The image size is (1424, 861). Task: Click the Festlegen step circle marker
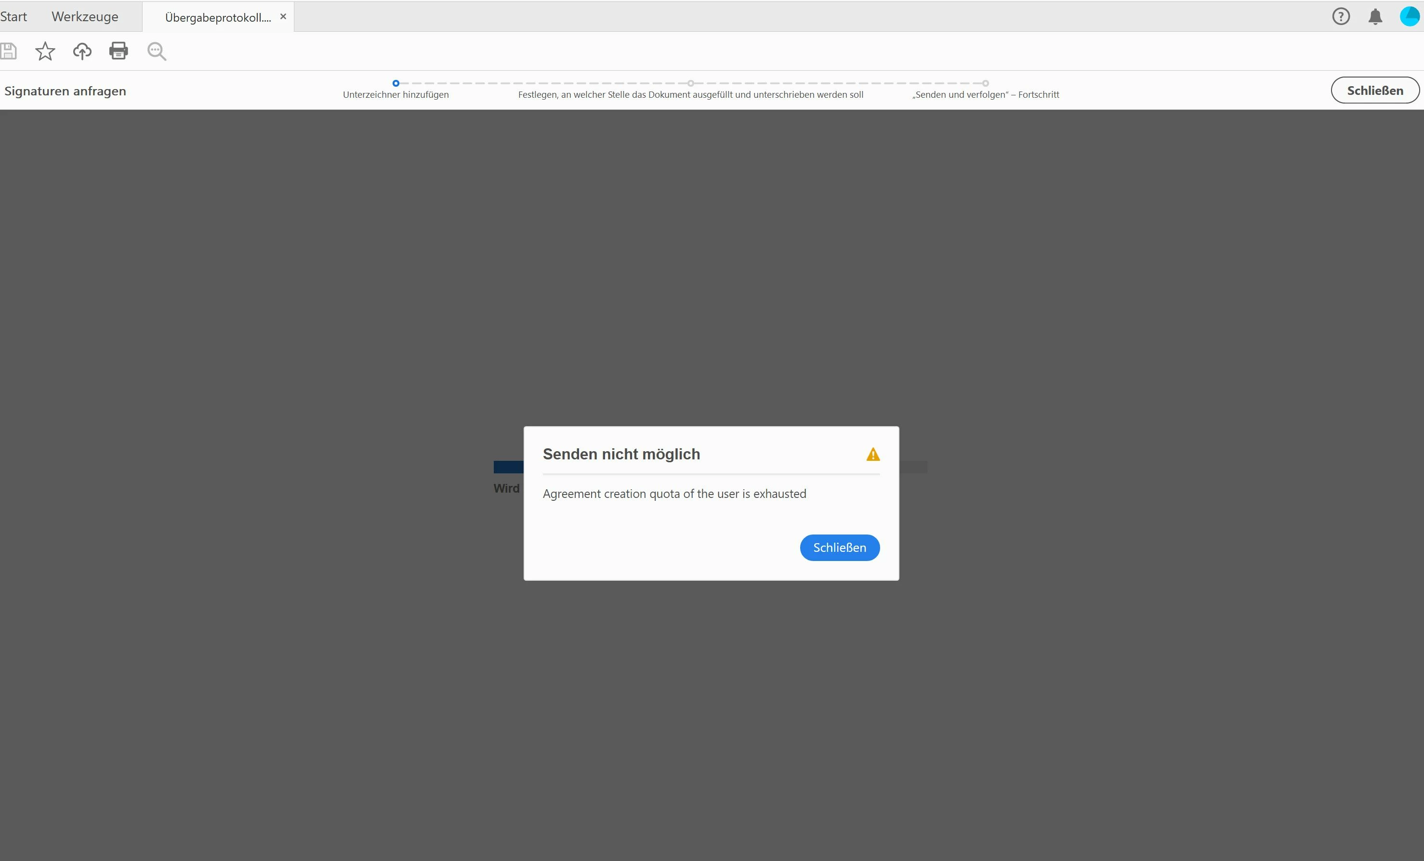(x=691, y=83)
